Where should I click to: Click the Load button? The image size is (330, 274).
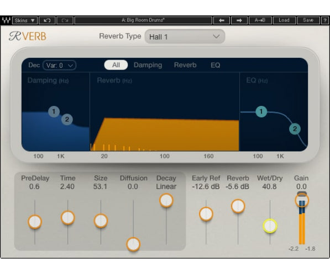tap(284, 20)
